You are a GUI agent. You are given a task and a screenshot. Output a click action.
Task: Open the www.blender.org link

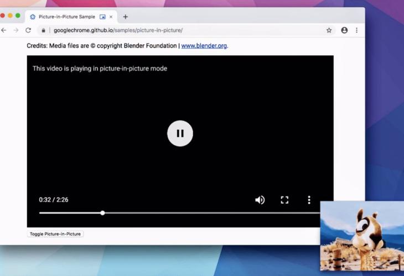(x=204, y=46)
